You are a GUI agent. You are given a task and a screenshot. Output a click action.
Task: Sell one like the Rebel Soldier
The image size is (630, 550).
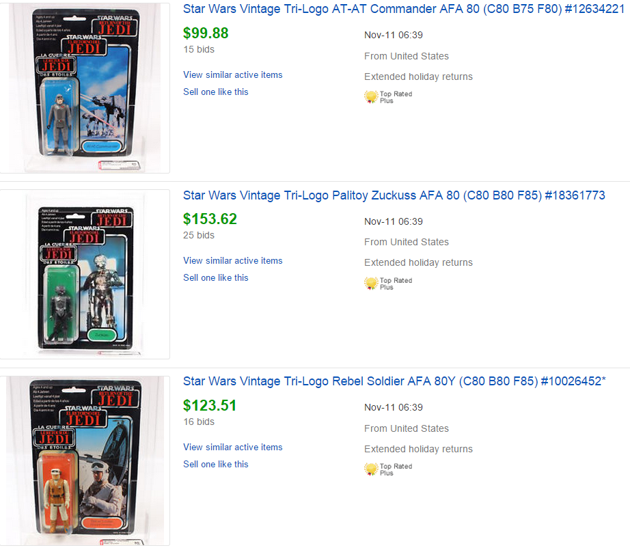tap(216, 465)
